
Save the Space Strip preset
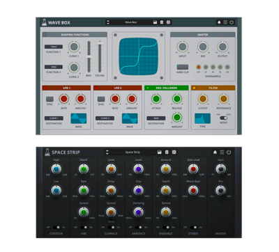click(160, 152)
